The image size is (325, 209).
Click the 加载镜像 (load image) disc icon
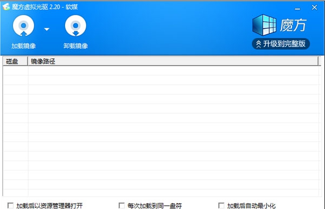pos(23,25)
